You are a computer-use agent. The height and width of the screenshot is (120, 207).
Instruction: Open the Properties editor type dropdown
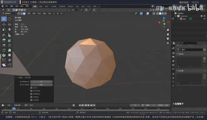click(x=175, y=43)
